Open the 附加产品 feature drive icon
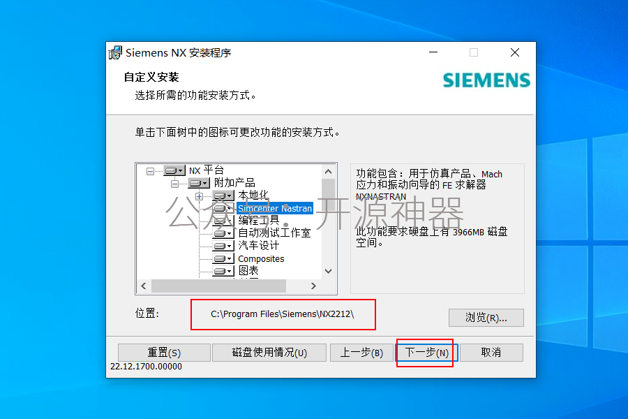Viewport: 628px width, 419px height. (x=199, y=183)
